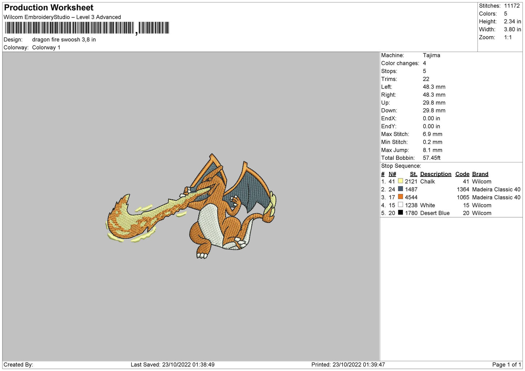Click the Stops value 5
The image size is (525, 371).
[x=424, y=71]
